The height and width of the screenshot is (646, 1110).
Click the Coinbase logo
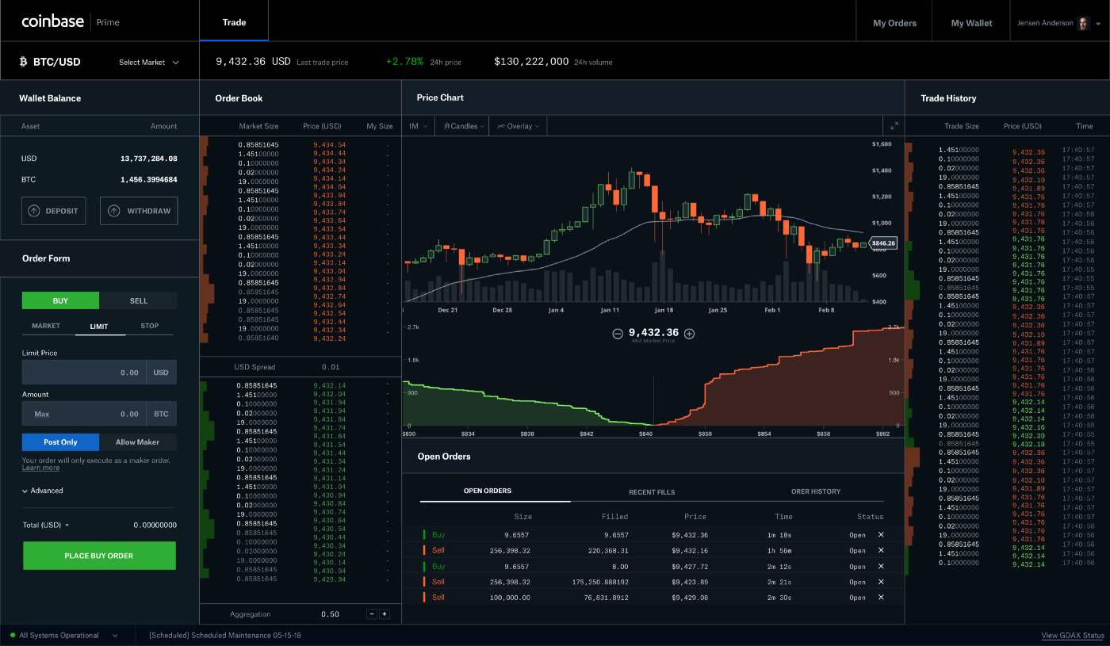(52, 21)
